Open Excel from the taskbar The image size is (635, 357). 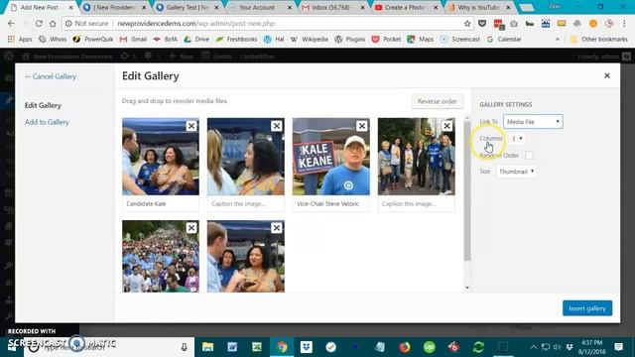(x=257, y=347)
